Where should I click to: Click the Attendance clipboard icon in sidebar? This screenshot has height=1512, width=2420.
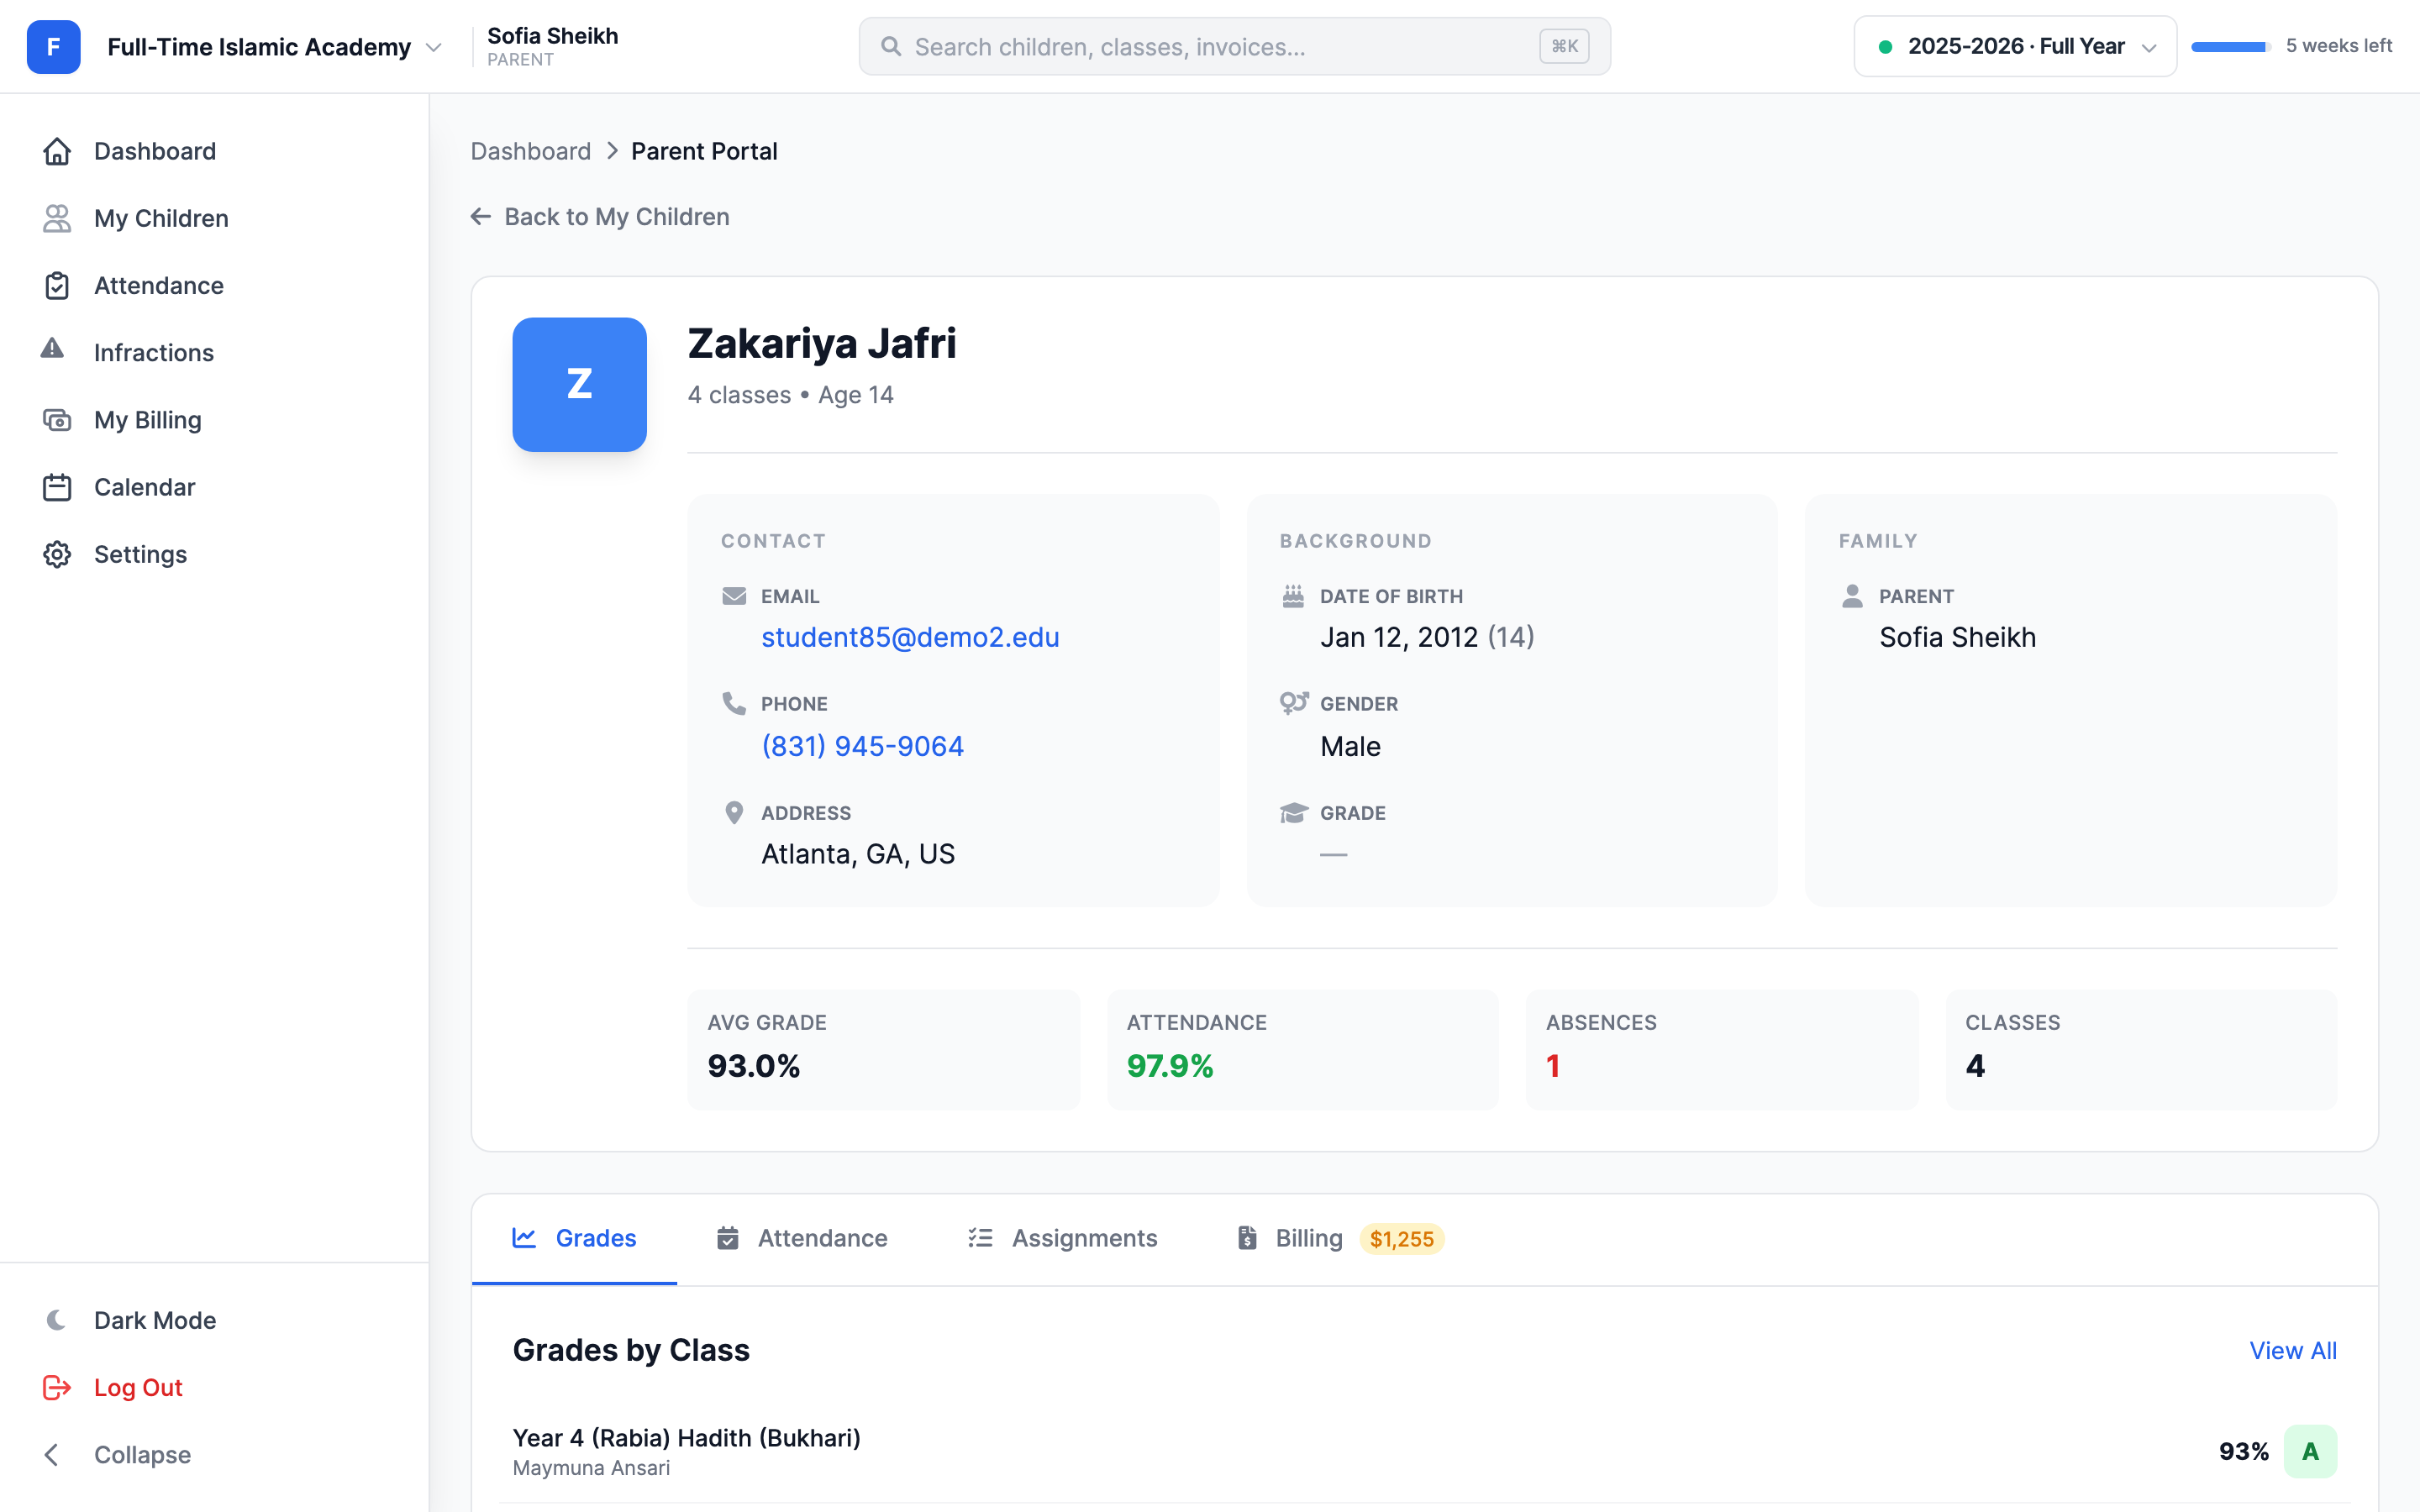(x=57, y=285)
